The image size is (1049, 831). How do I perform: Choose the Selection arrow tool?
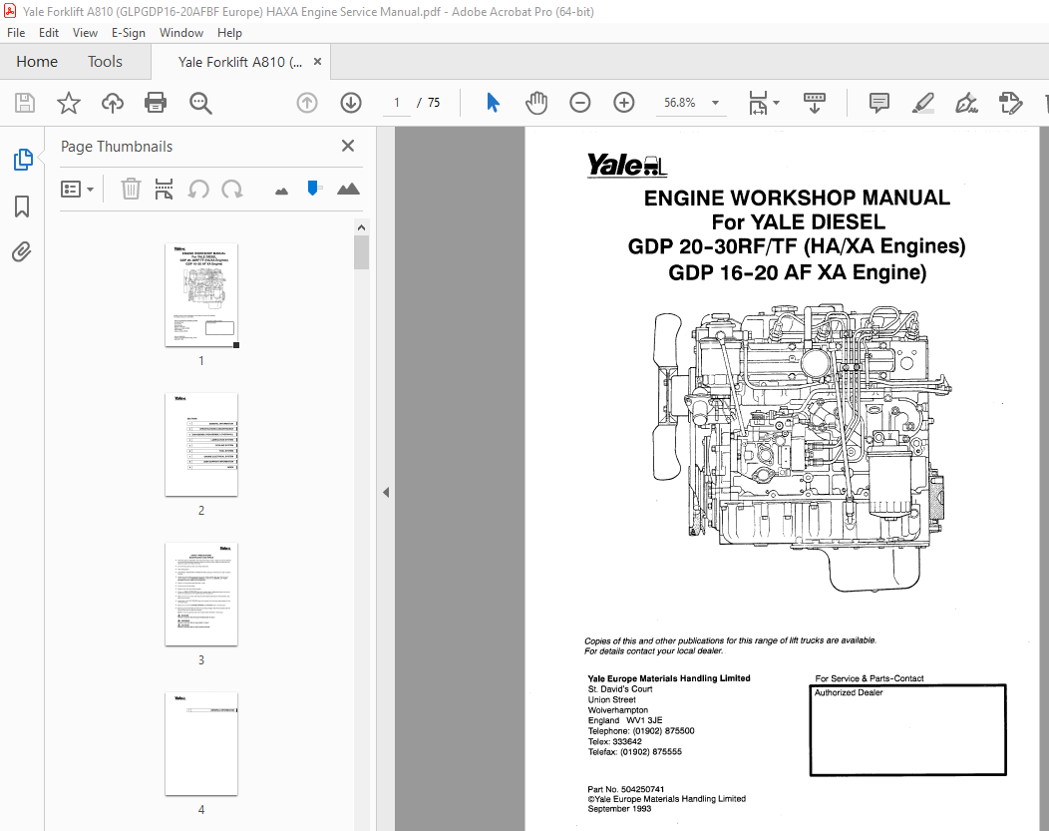click(x=493, y=103)
